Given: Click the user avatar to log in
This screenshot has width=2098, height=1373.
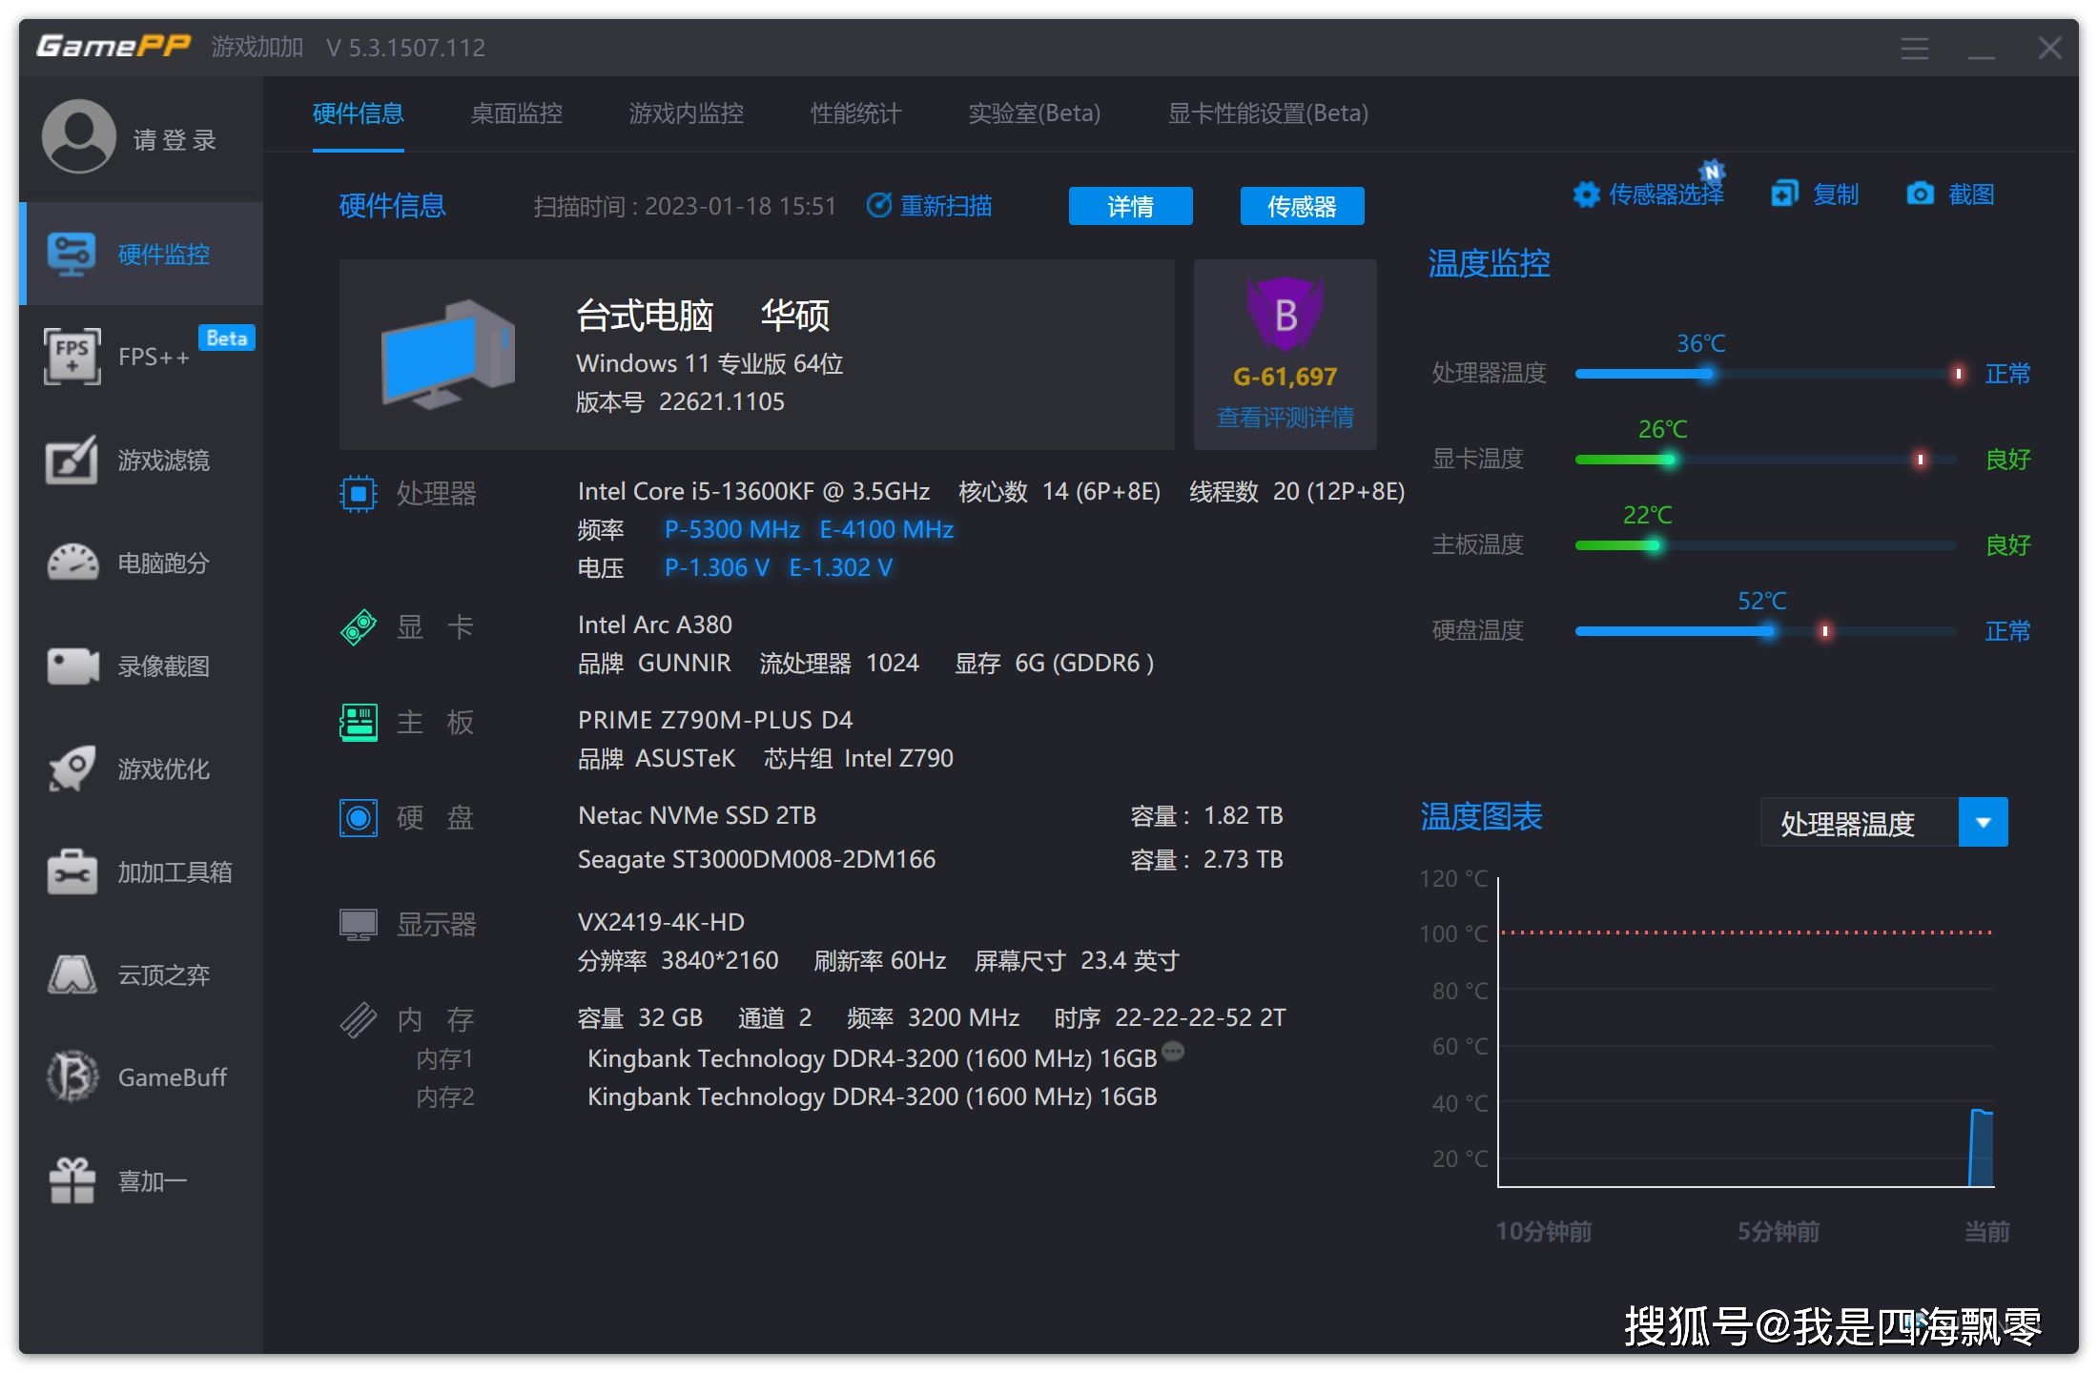Looking at the screenshot, I should (x=78, y=136).
